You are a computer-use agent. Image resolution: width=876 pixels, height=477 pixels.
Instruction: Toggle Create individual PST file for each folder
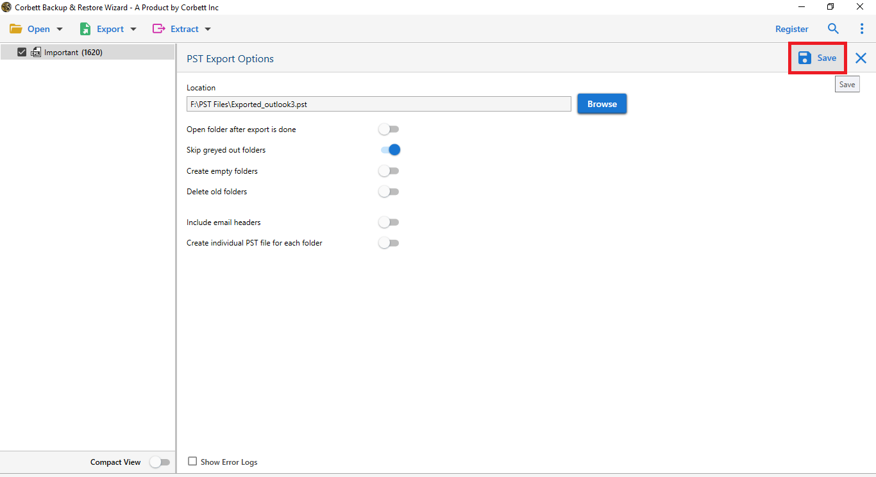click(389, 243)
